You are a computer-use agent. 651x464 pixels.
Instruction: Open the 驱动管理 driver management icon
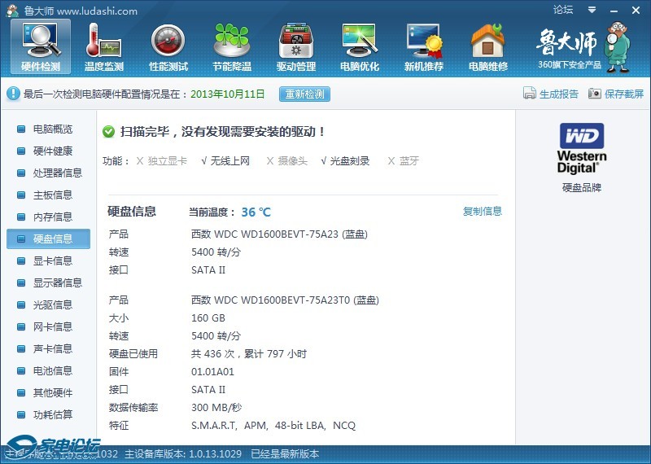coord(295,46)
